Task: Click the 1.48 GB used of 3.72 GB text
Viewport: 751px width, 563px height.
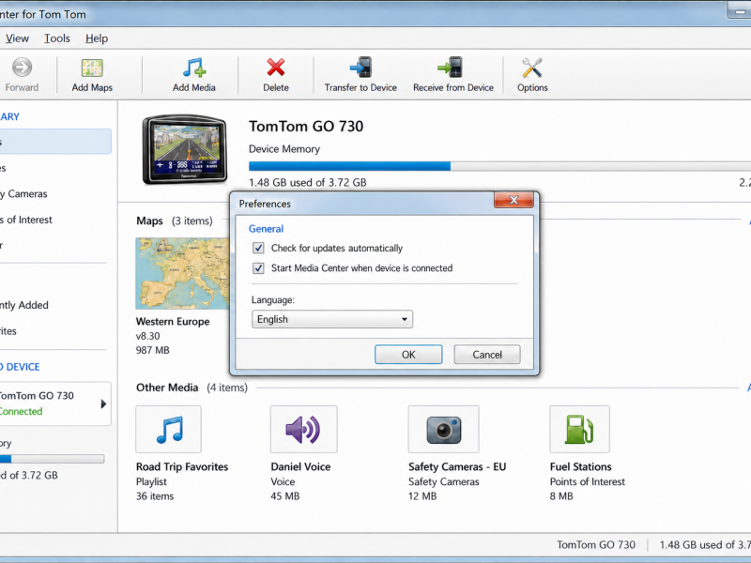Action: tap(308, 182)
